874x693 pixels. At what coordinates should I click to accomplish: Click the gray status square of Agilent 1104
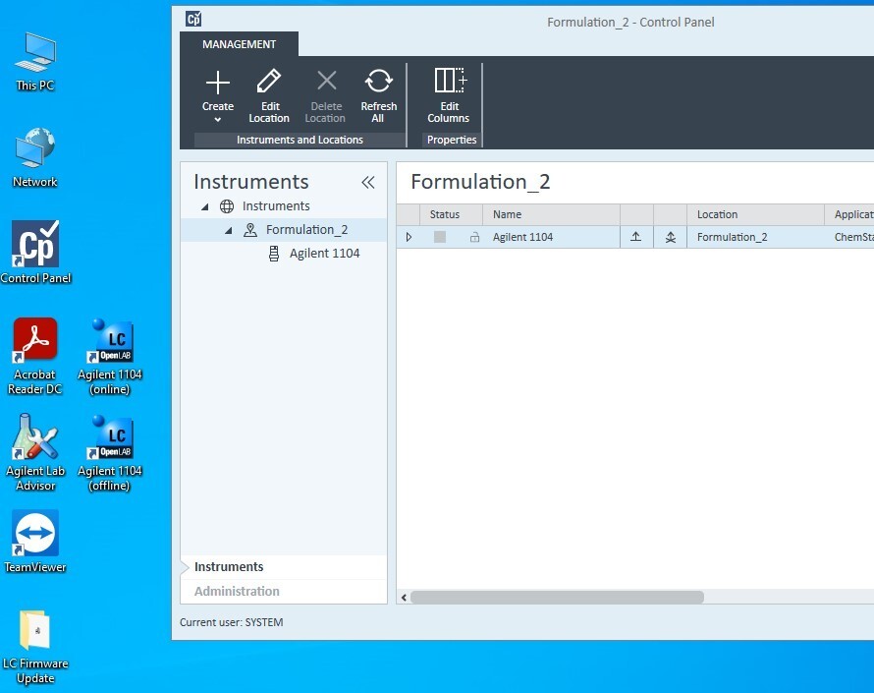[x=440, y=237]
